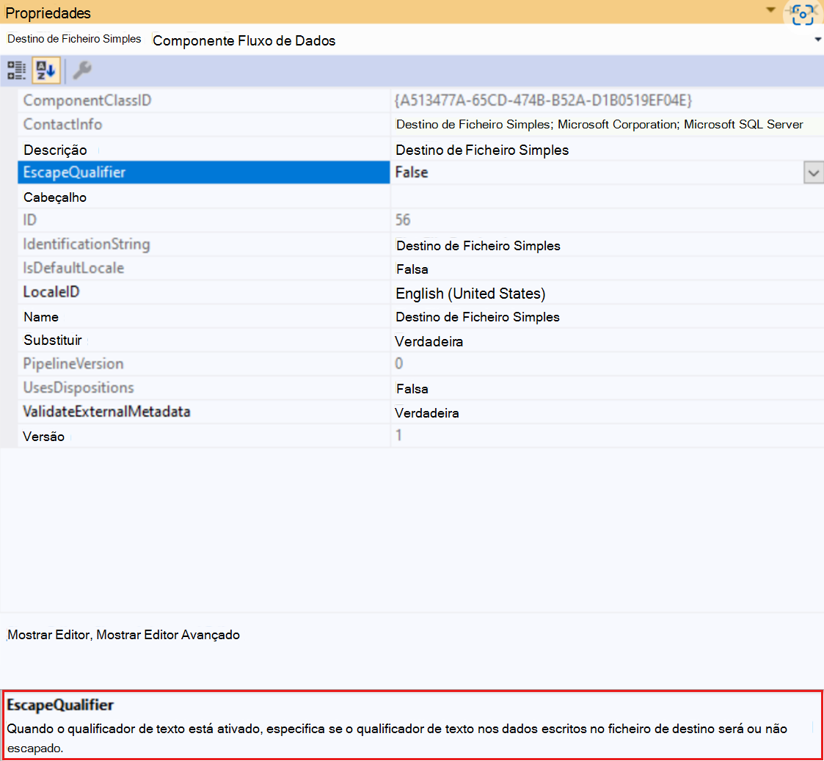The width and height of the screenshot is (824, 761).
Task: Open Property Pages wrench icon
Action: tap(82, 70)
